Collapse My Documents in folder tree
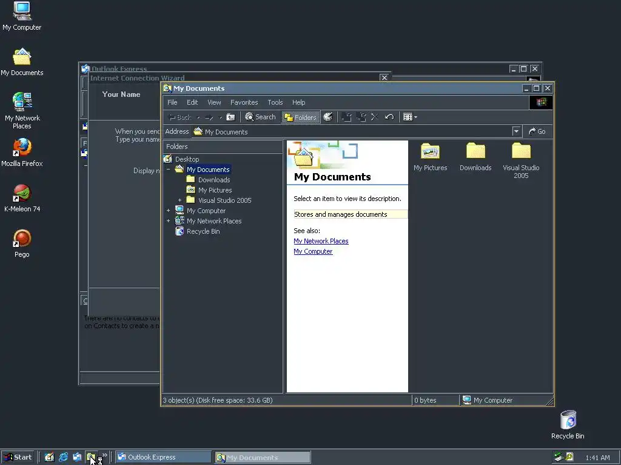Image resolution: width=621 pixels, height=465 pixels. point(169,170)
